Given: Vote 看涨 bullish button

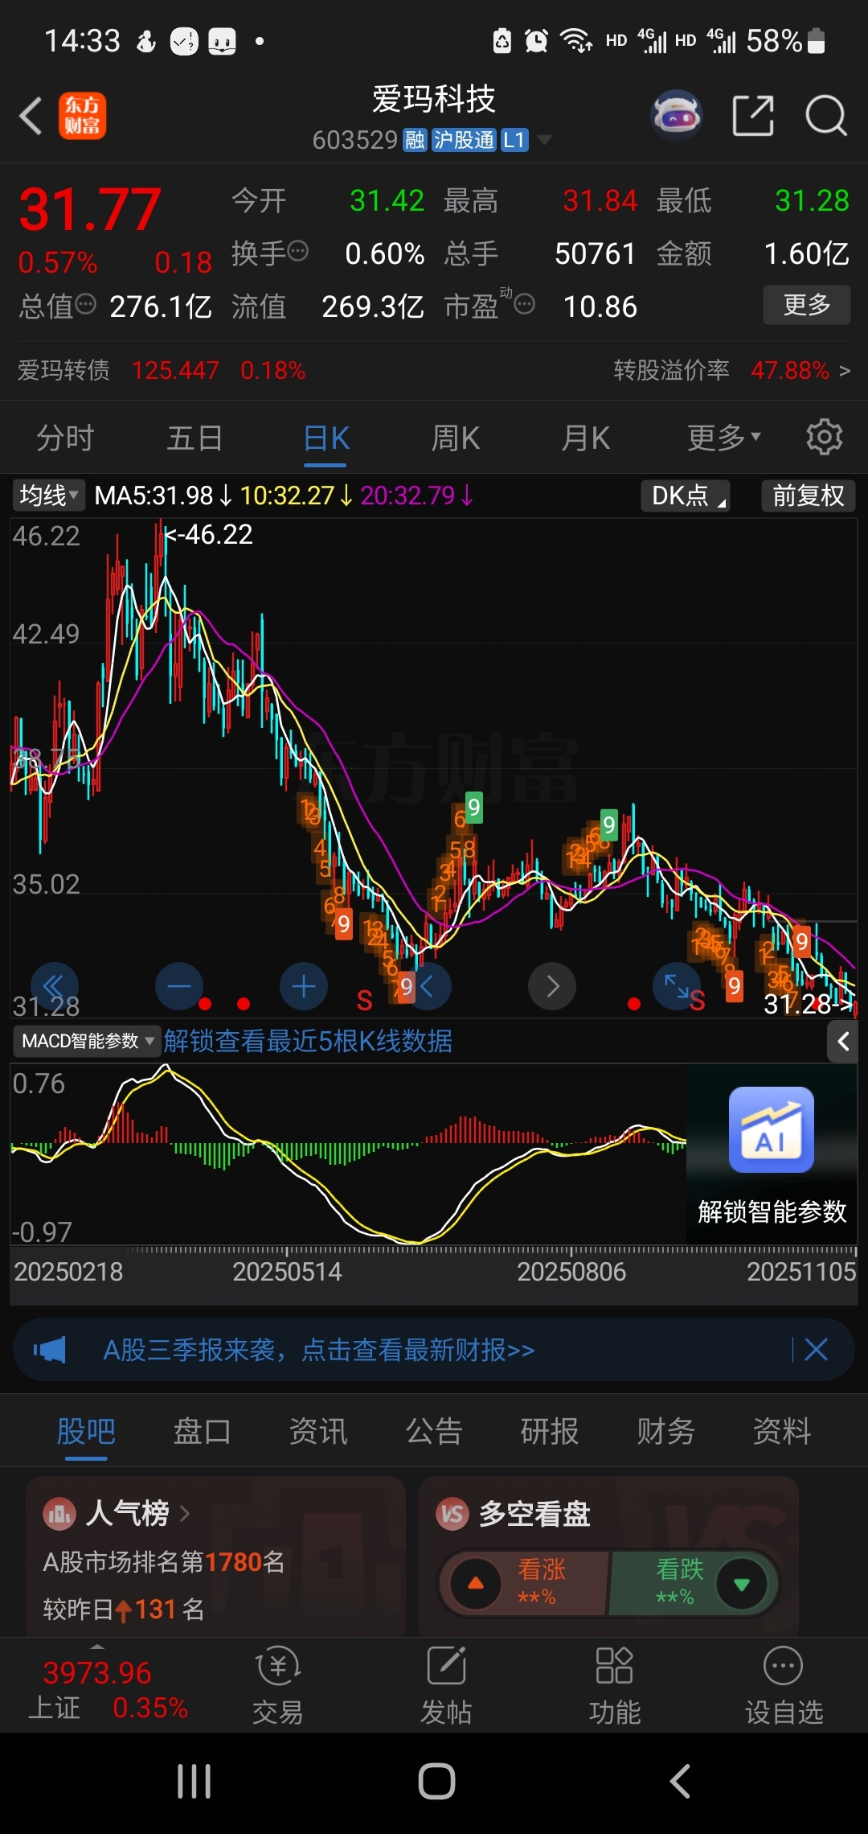Looking at the screenshot, I should pyautogui.click(x=522, y=1584).
